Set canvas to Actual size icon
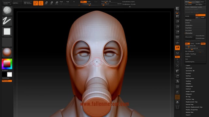This screenshot has width=209, height=117. coord(177,27)
